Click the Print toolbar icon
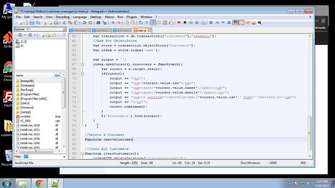The height and width of the screenshot is (188, 335). [x=56, y=22]
